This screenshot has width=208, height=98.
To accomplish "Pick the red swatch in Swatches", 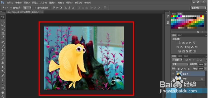I will tap(172, 16).
